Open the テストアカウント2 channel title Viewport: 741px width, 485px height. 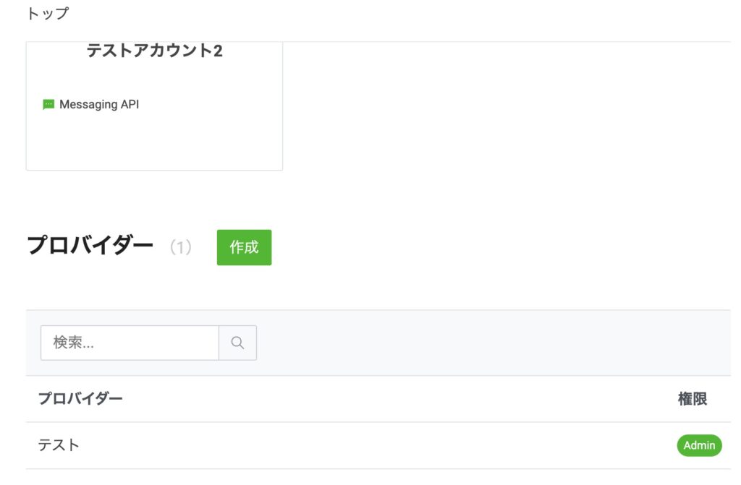click(x=154, y=51)
